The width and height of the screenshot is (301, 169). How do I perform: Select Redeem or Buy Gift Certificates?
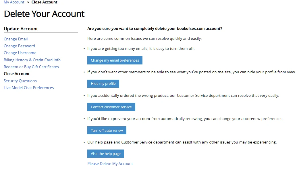[31, 67]
